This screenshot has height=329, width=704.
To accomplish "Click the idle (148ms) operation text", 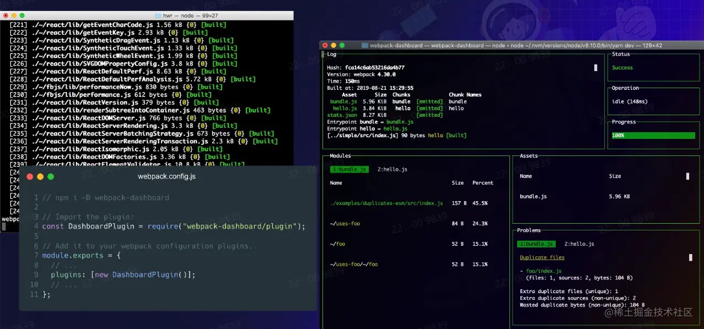I will [x=630, y=101].
